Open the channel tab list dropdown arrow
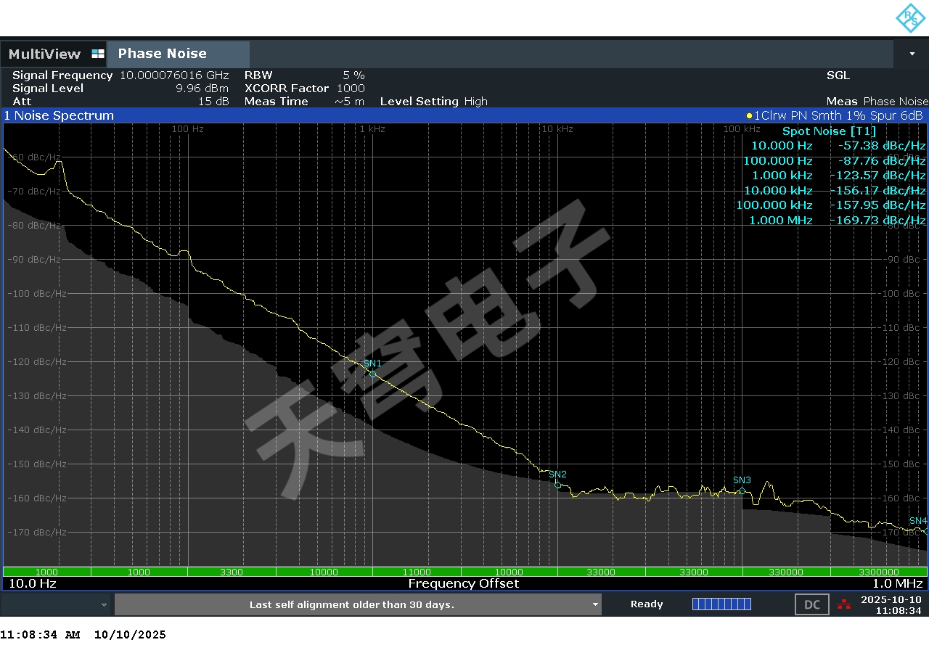The width and height of the screenshot is (929, 653). (912, 54)
